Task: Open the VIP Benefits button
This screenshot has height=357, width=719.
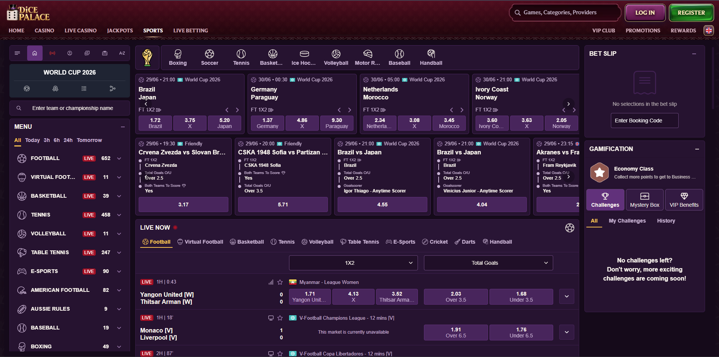Action: pos(684,200)
